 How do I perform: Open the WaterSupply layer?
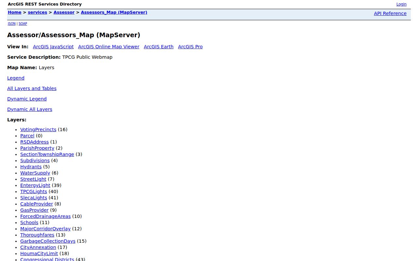(x=35, y=173)
